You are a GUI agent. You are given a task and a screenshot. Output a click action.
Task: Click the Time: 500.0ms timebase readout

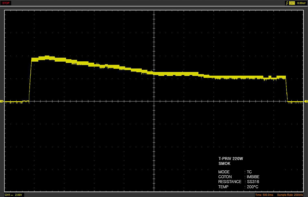[x=264, y=195]
